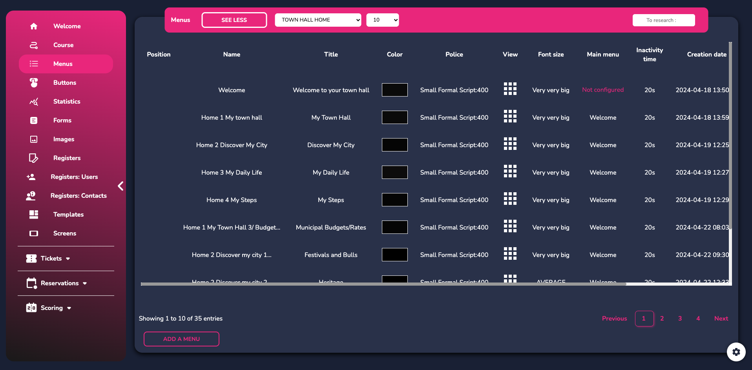Click grid view icon for Home 4 My Steps

click(x=510, y=200)
